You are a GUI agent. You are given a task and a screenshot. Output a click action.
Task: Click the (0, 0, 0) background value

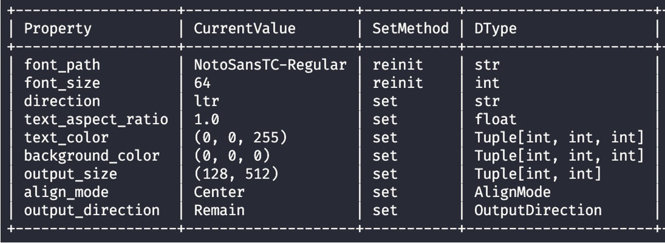[232, 156]
